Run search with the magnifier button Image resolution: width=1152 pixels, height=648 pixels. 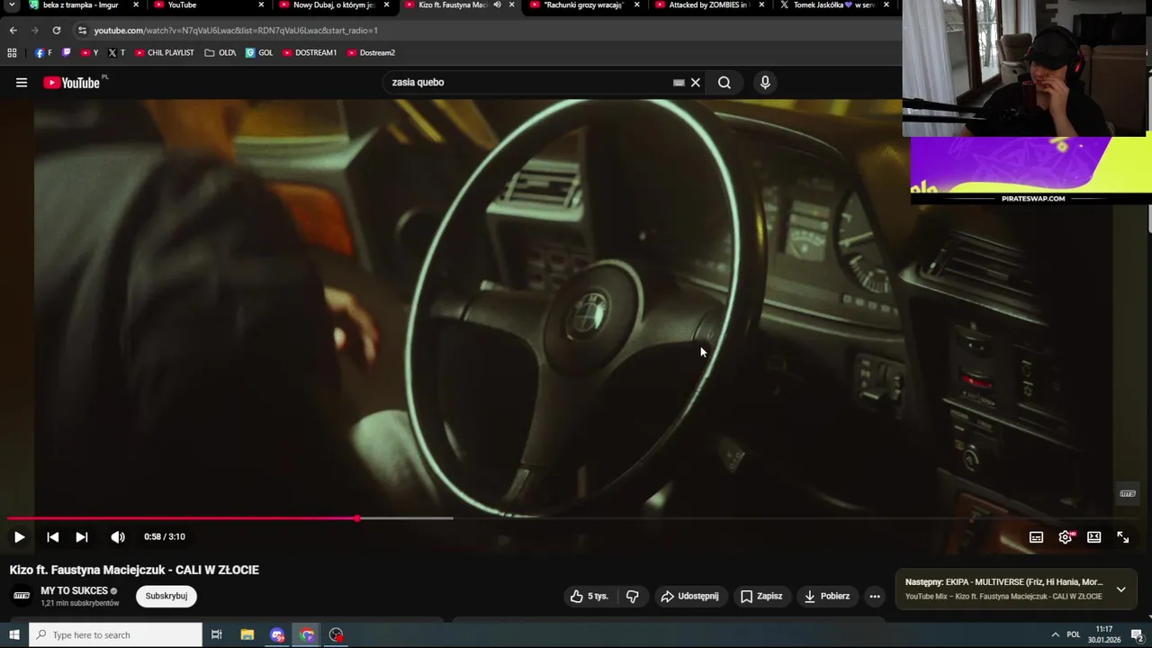click(724, 83)
